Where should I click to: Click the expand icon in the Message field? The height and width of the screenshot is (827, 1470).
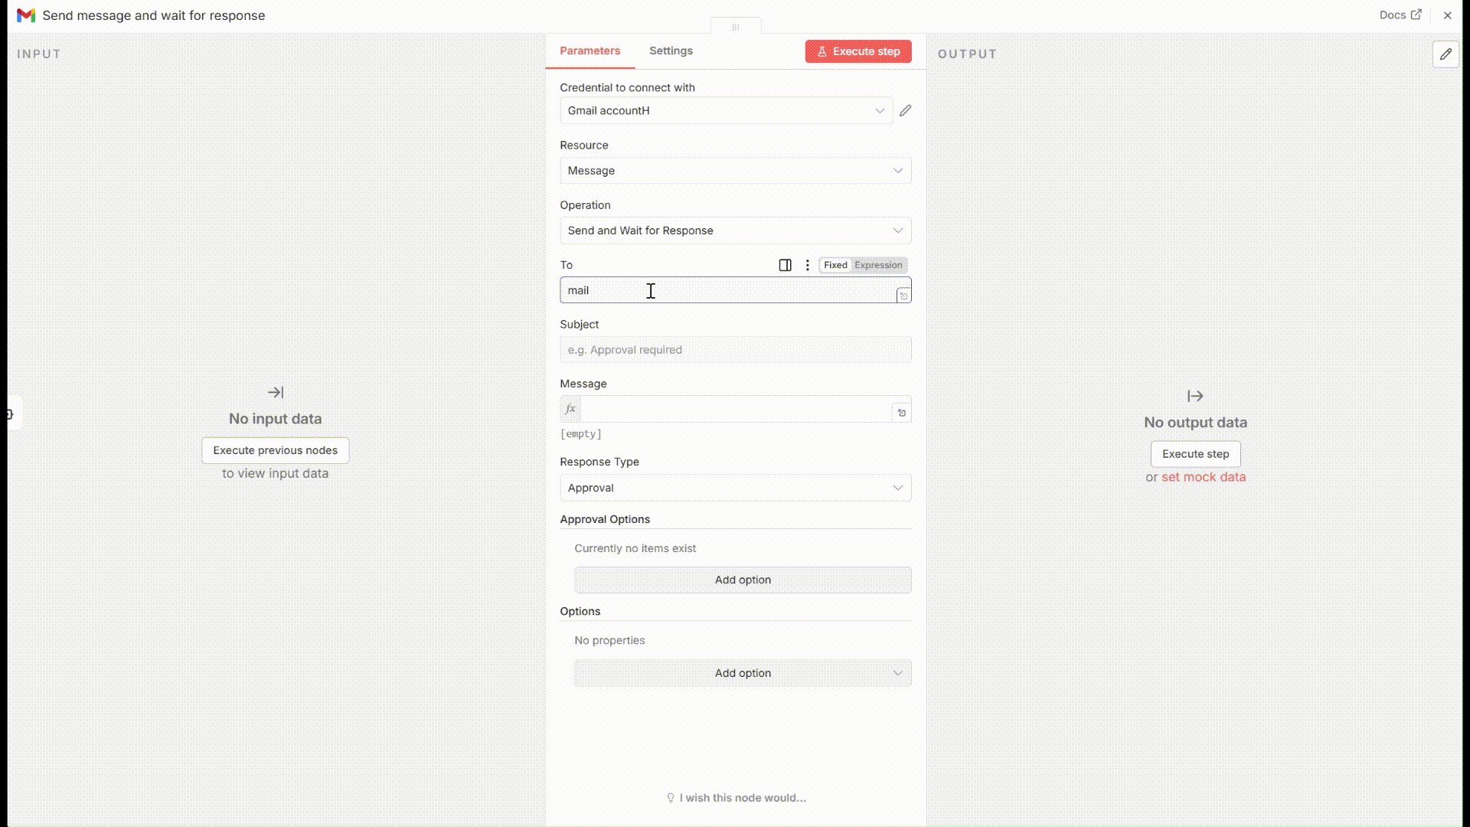click(902, 413)
